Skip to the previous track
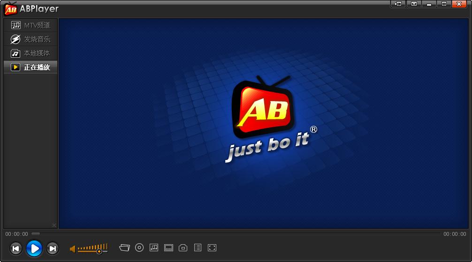The image size is (472, 262). [15, 248]
